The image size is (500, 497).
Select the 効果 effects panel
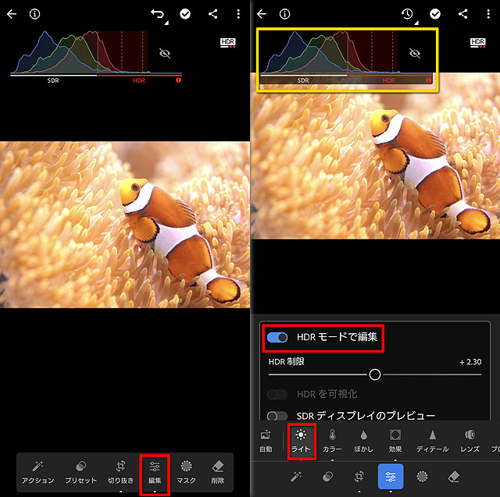(395, 439)
